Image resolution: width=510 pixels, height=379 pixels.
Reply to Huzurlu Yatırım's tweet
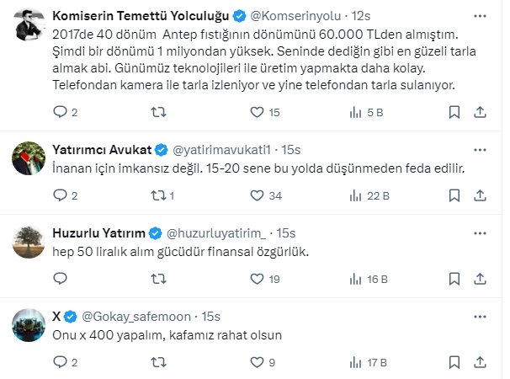[60, 279]
